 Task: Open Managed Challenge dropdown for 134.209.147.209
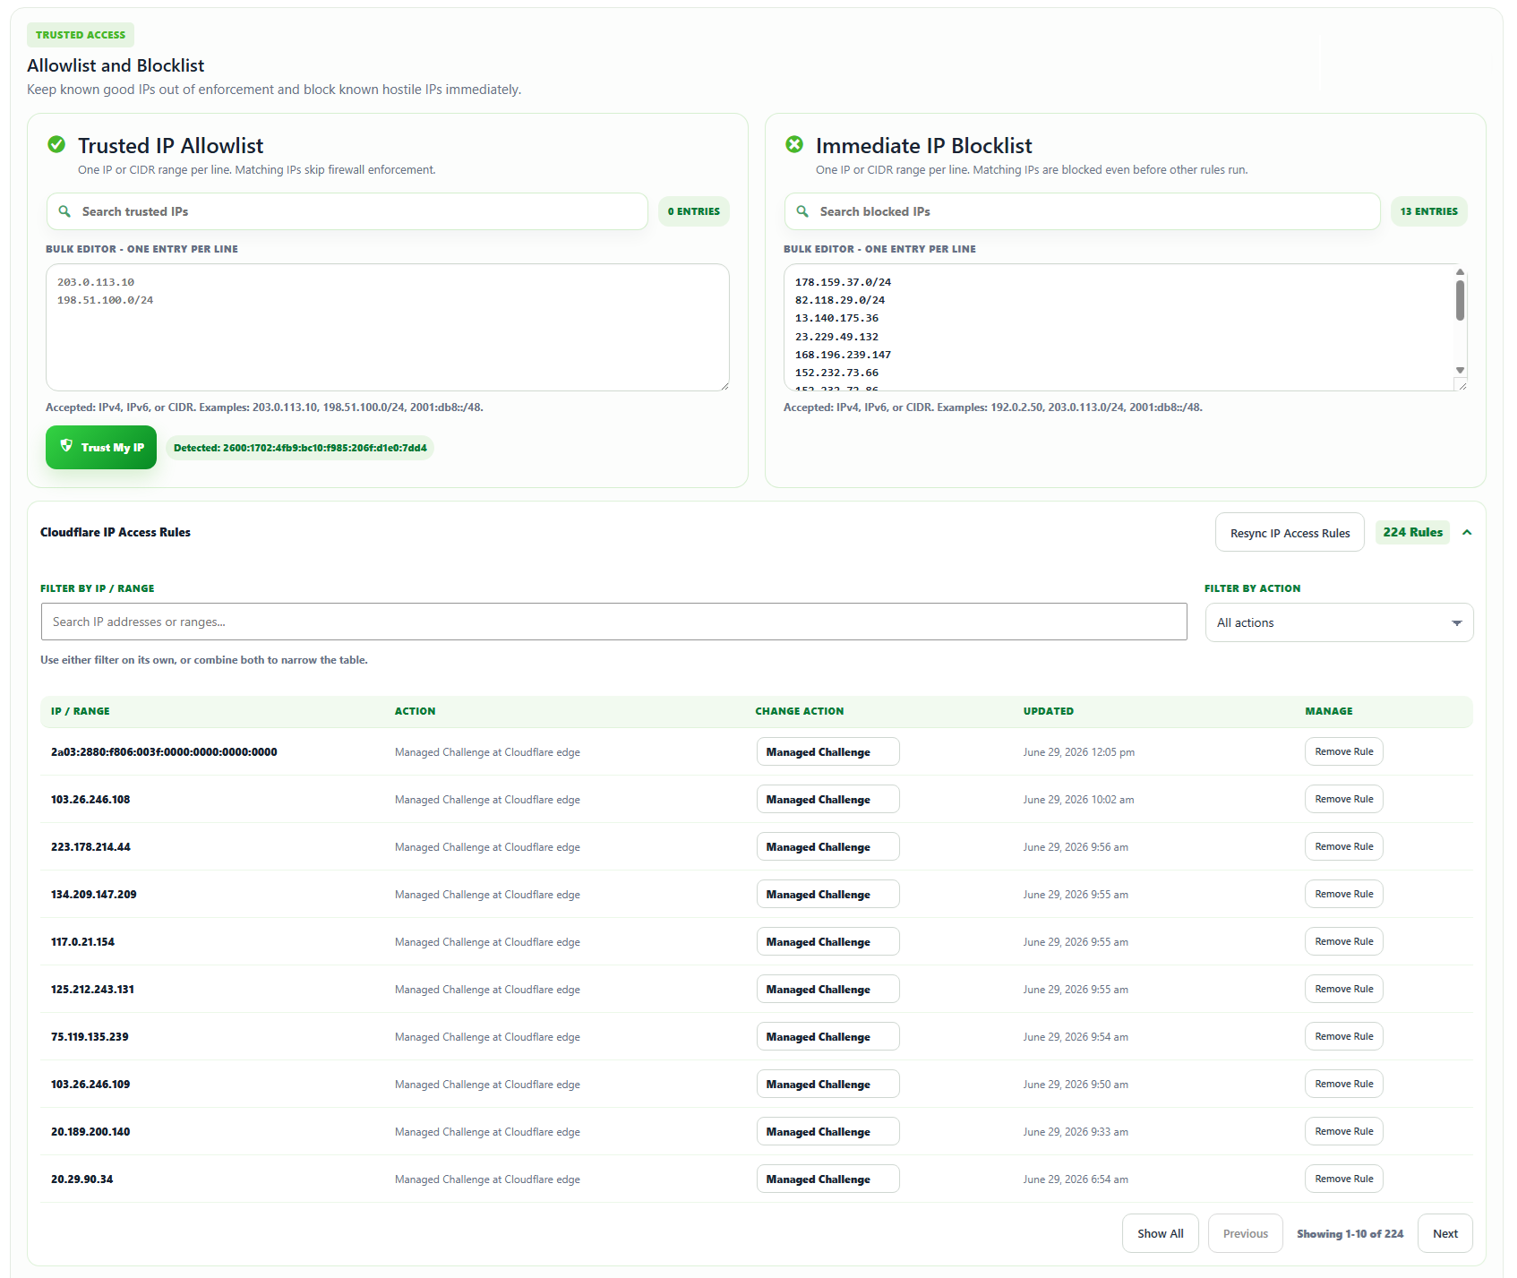pyautogui.click(x=827, y=894)
